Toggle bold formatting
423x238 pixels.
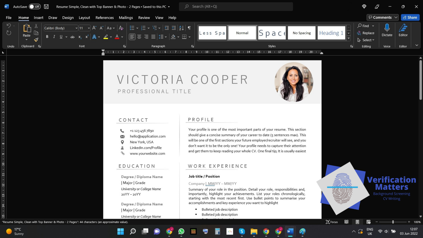pos(47,37)
